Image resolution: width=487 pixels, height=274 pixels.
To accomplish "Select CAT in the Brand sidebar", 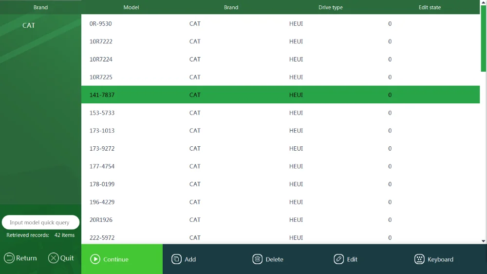I will pyautogui.click(x=29, y=25).
